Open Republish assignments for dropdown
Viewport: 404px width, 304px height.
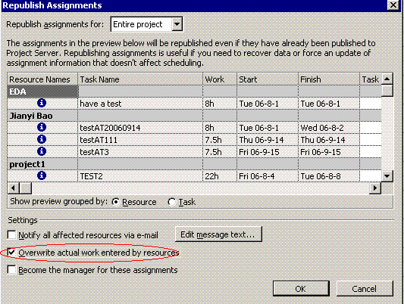click(x=177, y=24)
